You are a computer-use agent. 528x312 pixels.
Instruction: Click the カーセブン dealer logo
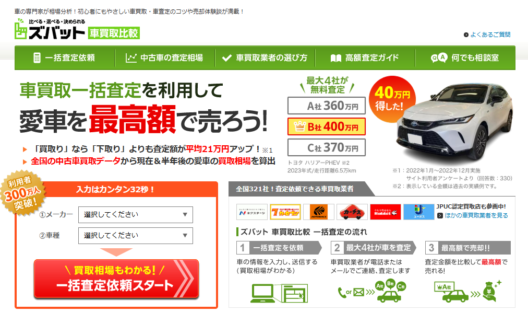[285, 212]
